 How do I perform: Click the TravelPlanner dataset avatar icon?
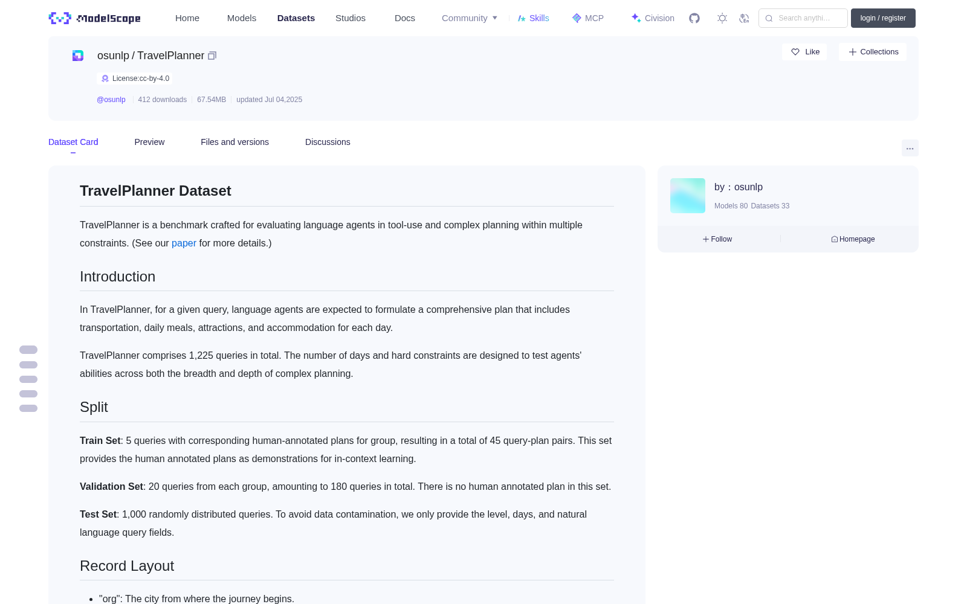tap(78, 56)
